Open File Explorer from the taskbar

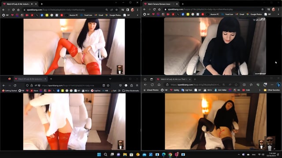click(125, 154)
